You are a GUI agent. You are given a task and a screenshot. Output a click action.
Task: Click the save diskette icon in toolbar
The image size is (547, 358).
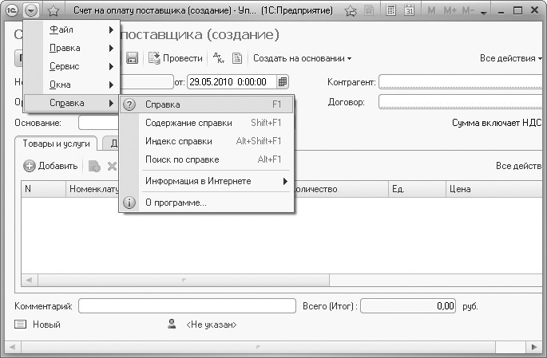[133, 58]
